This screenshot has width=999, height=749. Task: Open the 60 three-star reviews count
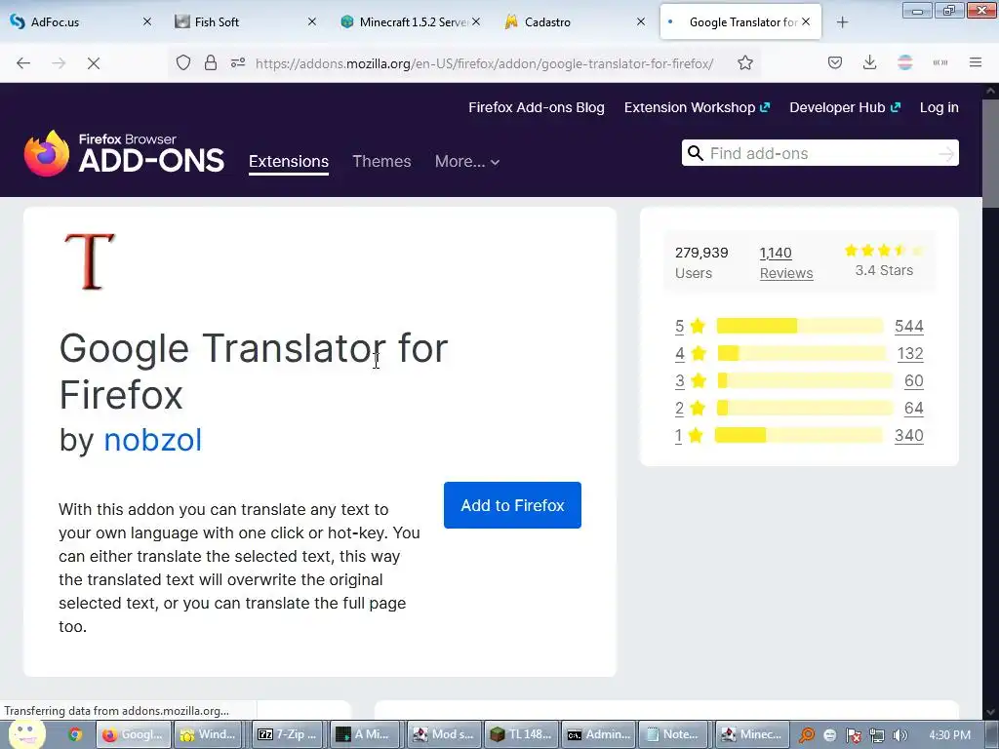[913, 381]
